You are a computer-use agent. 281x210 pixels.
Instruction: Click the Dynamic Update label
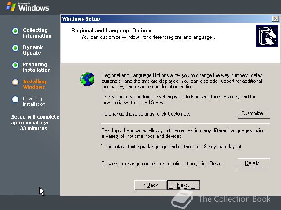33,50
